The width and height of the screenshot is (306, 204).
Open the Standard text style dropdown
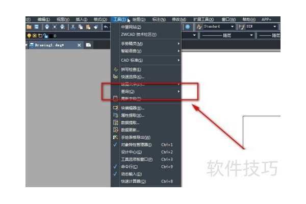click(x=232, y=27)
